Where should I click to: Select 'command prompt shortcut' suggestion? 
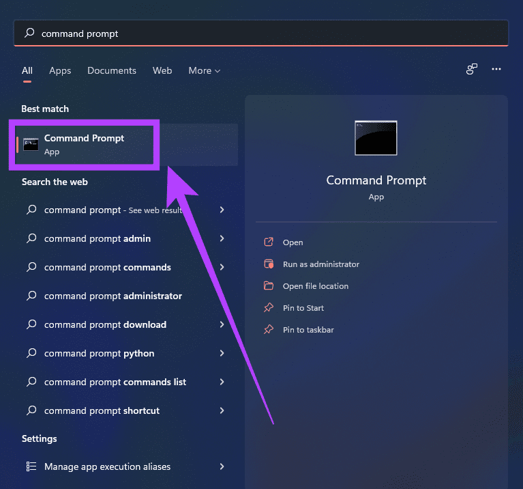(102, 410)
